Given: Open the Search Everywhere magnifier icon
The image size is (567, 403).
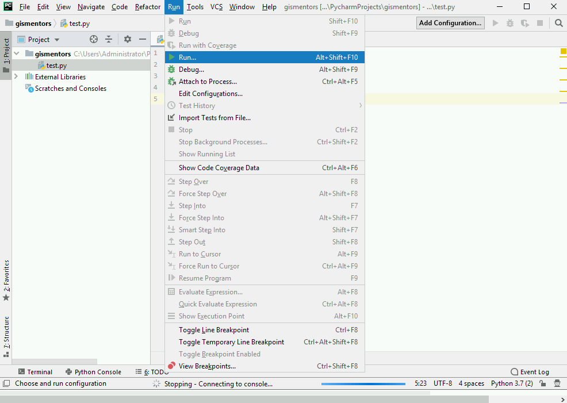Looking at the screenshot, I should pos(558,23).
